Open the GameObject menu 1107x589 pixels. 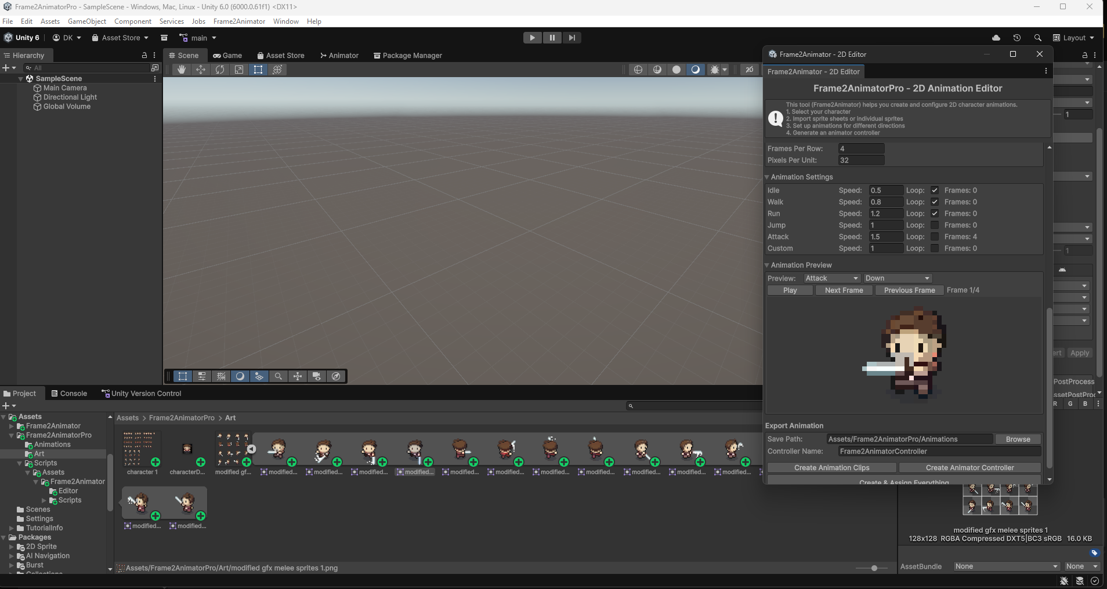coord(87,21)
